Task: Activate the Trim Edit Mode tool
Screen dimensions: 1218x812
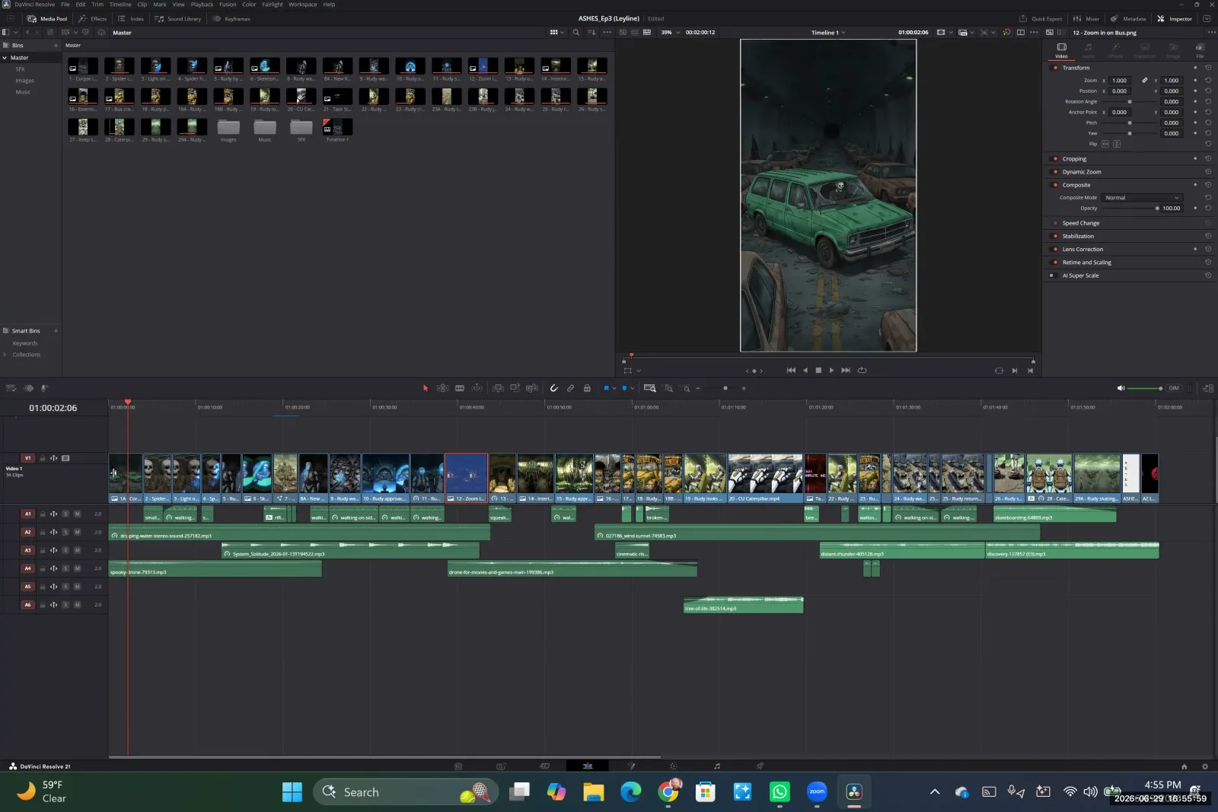Action: [x=442, y=388]
